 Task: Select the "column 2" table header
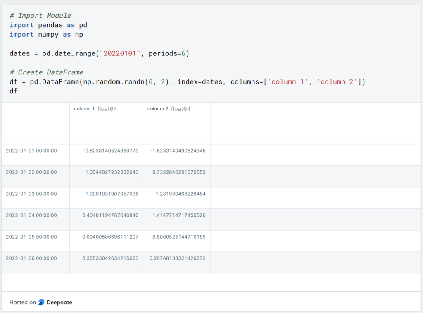[157, 108]
